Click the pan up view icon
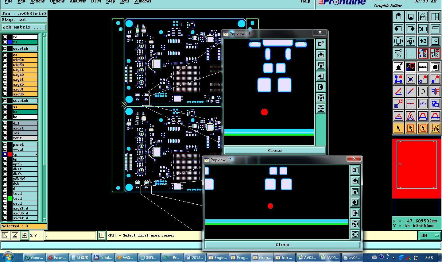Image resolution: width=442 pixels, height=262 pixels. click(x=398, y=17)
